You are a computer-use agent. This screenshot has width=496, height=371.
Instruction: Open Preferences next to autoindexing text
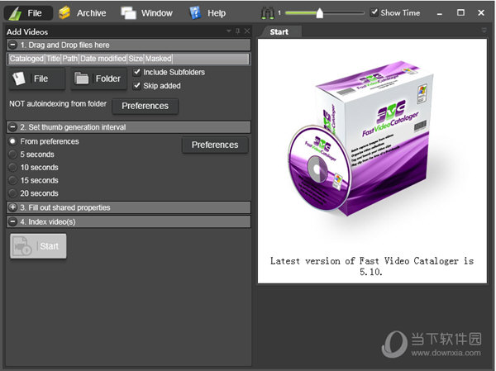click(x=145, y=106)
